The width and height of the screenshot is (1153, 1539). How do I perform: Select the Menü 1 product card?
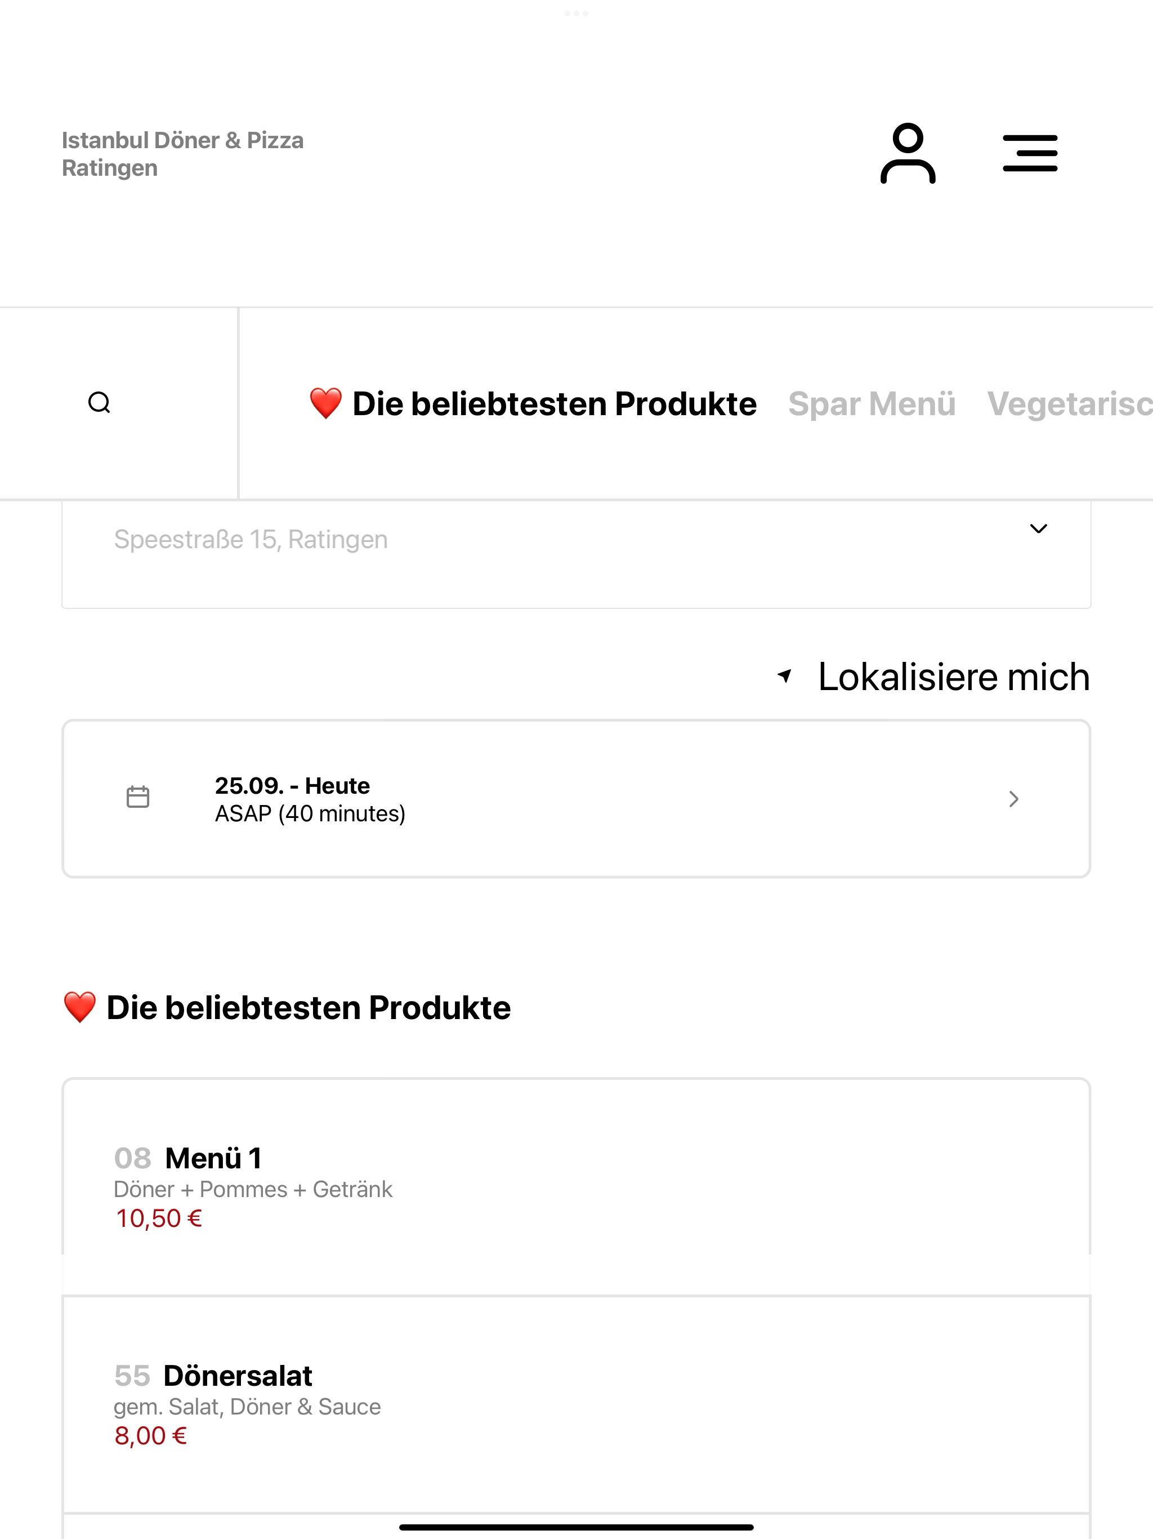click(576, 1187)
